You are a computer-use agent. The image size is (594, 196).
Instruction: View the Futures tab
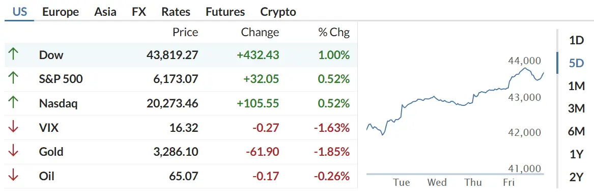[x=225, y=12]
